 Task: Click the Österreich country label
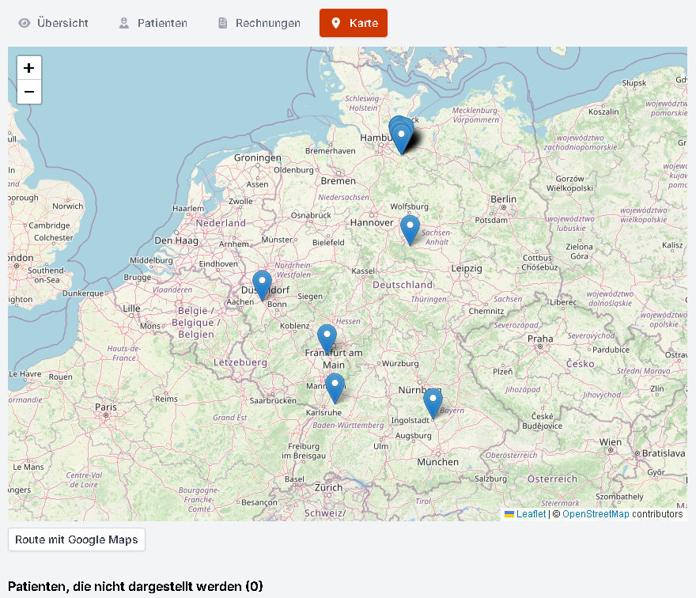point(552,479)
